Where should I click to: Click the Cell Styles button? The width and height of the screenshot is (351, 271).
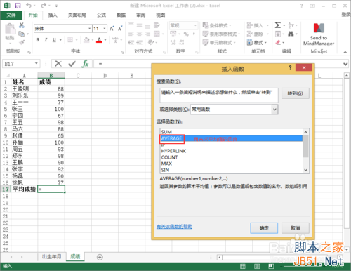click(219, 43)
